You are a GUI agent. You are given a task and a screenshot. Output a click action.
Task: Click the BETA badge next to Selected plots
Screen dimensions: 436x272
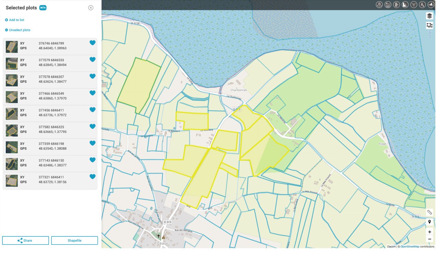coord(43,8)
